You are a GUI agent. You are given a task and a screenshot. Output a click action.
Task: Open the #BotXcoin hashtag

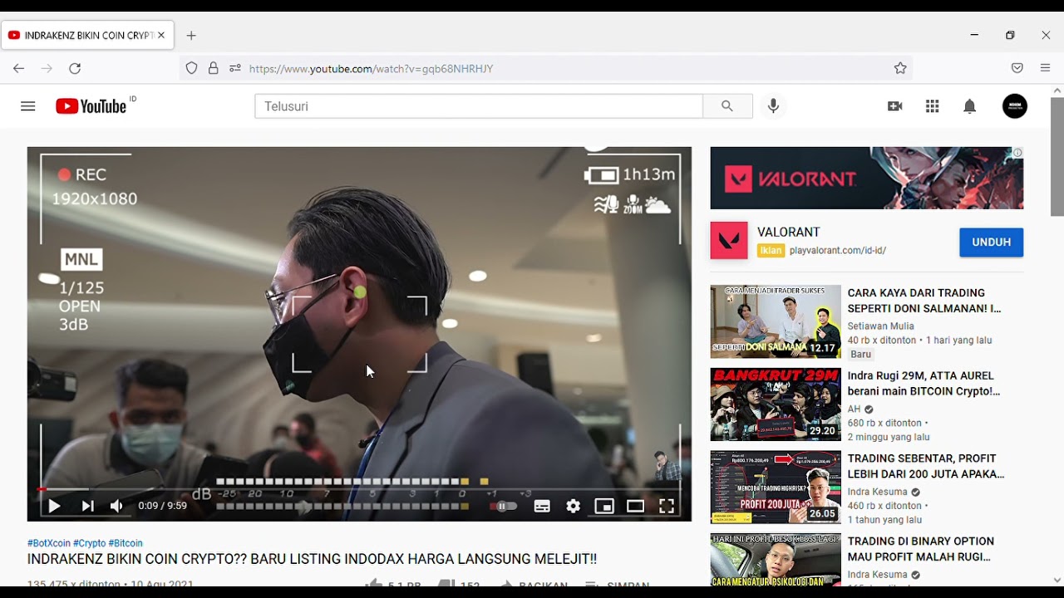pos(49,543)
